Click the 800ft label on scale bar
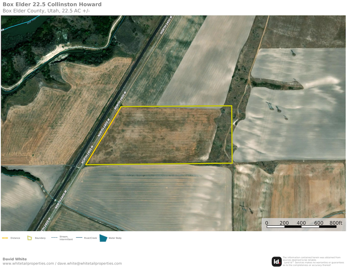This screenshot has height=268, width=347. coord(336,223)
